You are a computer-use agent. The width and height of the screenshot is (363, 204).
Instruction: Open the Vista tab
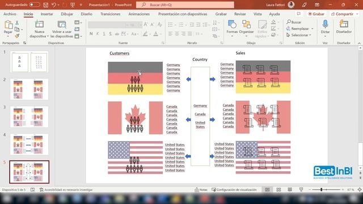[x=258, y=14]
